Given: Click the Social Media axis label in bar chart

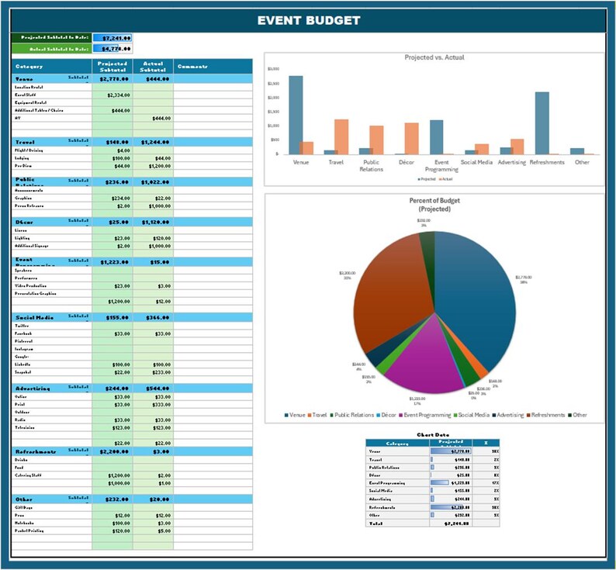Looking at the screenshot, I should [476, 162].
